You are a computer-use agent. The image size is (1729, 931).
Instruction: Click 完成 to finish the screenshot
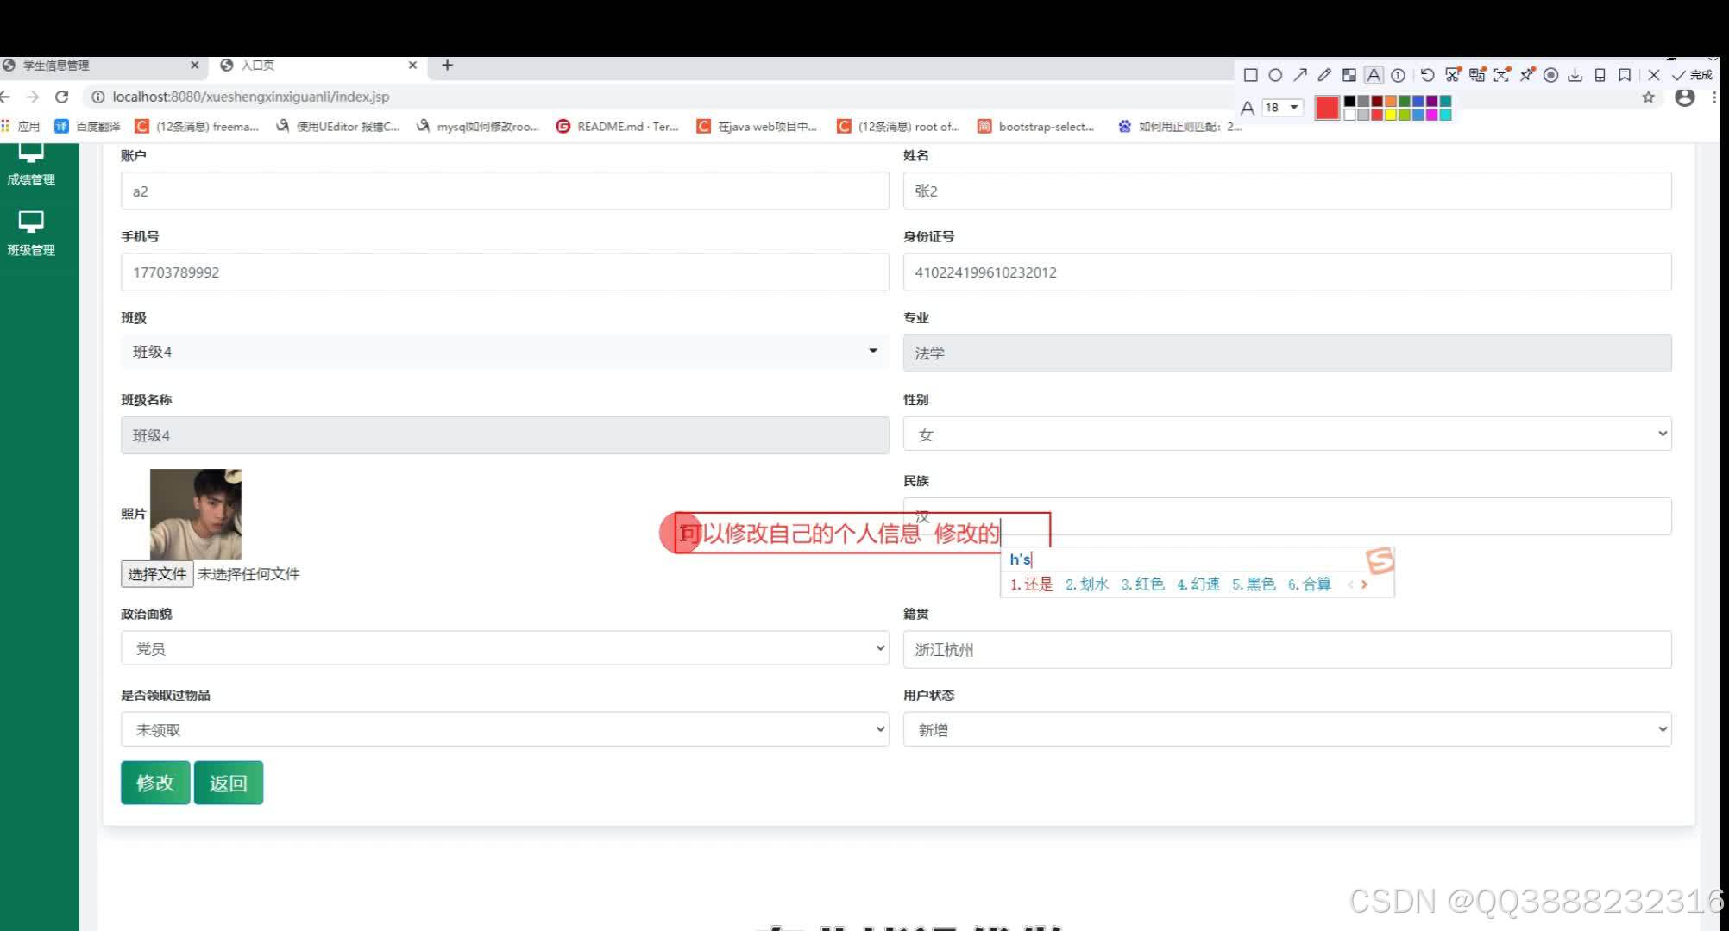tap(1692, 75)
